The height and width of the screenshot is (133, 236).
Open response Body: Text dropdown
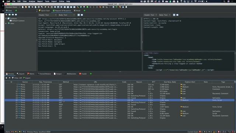[x=165, y=15]
